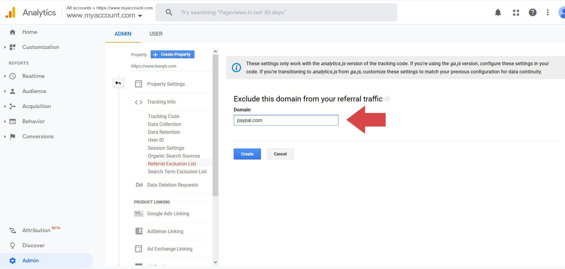Click the Create button
The height and width of the screenshot is (269, 565).
(247, 154)
